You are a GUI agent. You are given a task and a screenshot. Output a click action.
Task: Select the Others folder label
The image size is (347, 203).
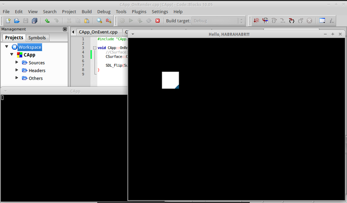click(36, 78)
